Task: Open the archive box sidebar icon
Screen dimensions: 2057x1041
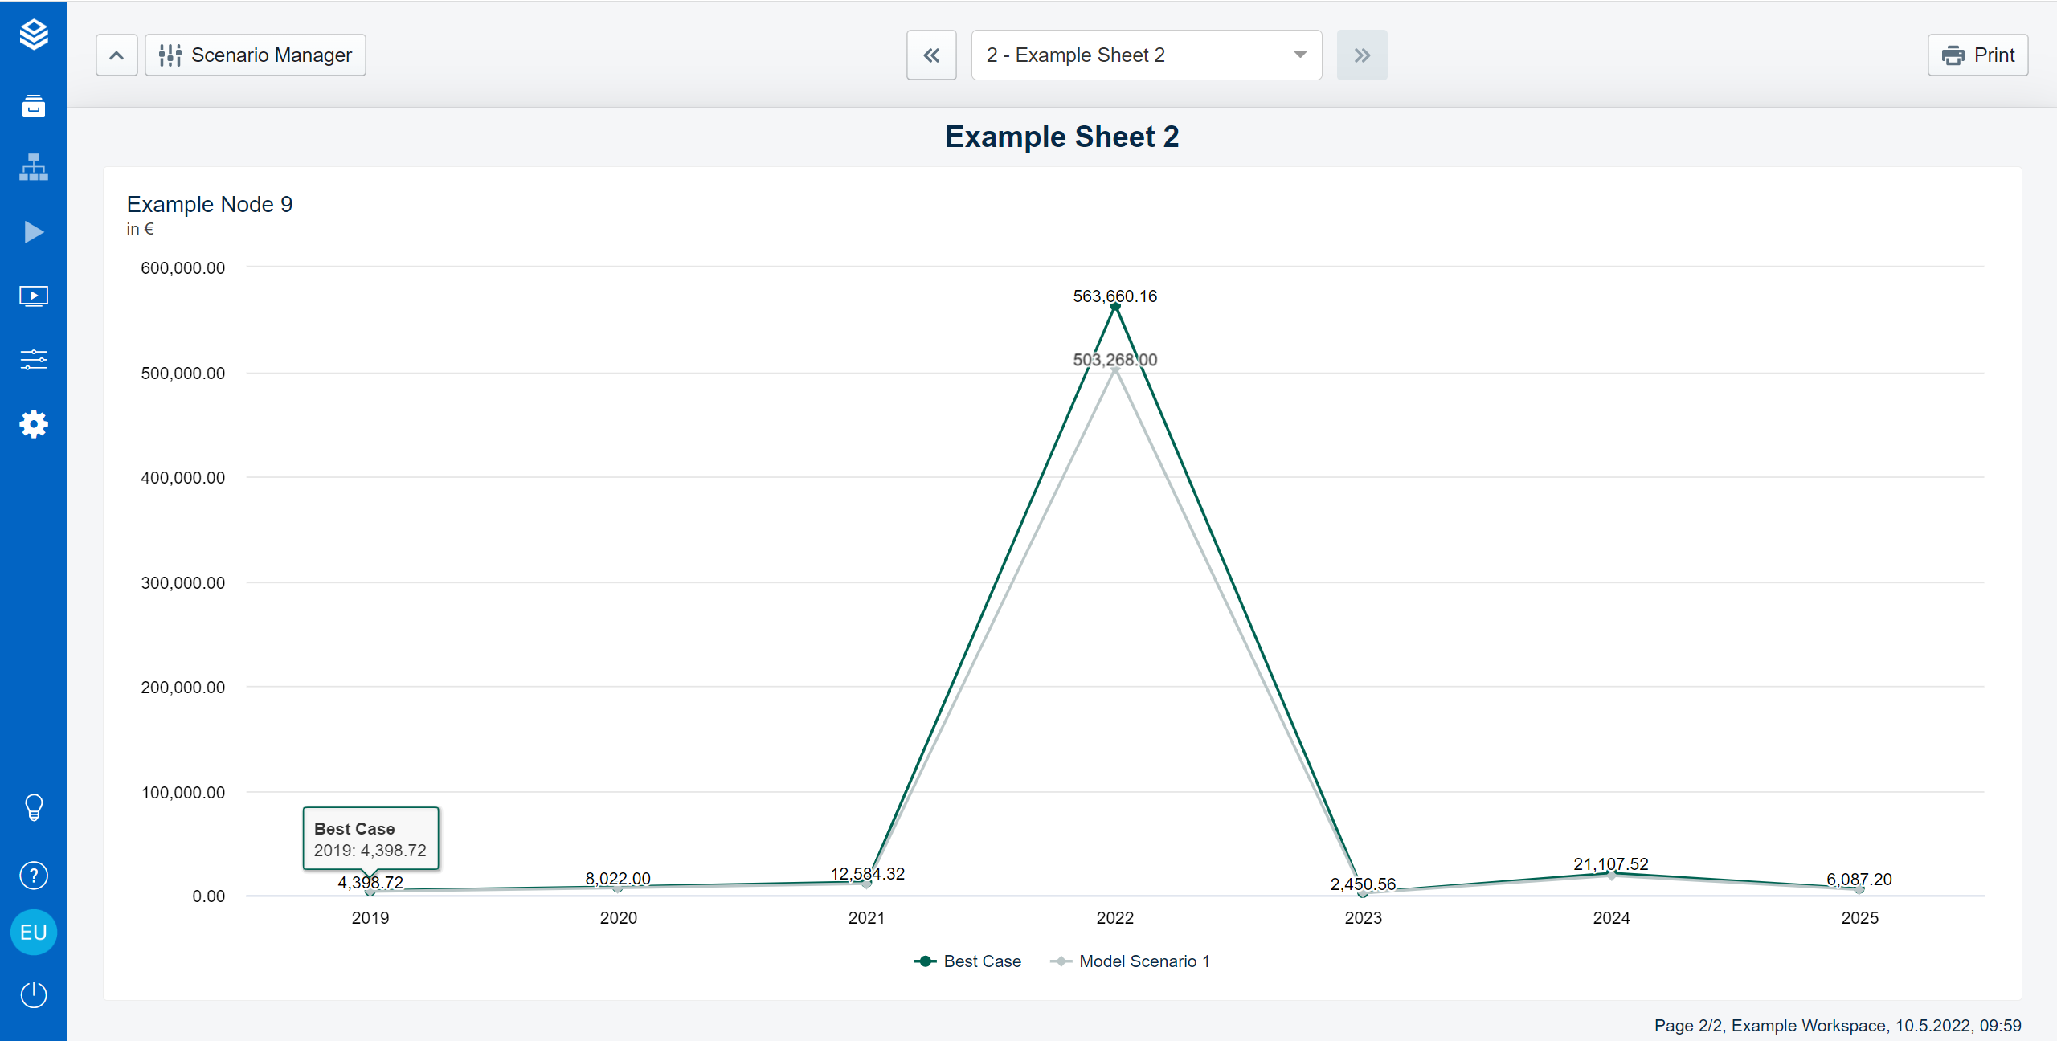Action: (34, 106)
